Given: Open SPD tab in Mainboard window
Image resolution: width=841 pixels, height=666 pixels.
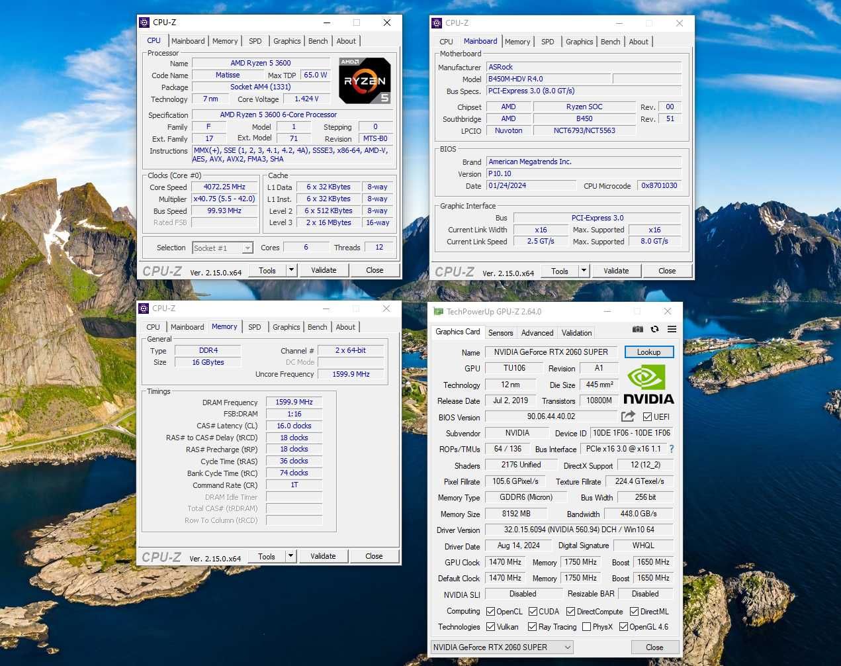Looking at the screenshot, I should pyautogui.click(x=548, y=42).
